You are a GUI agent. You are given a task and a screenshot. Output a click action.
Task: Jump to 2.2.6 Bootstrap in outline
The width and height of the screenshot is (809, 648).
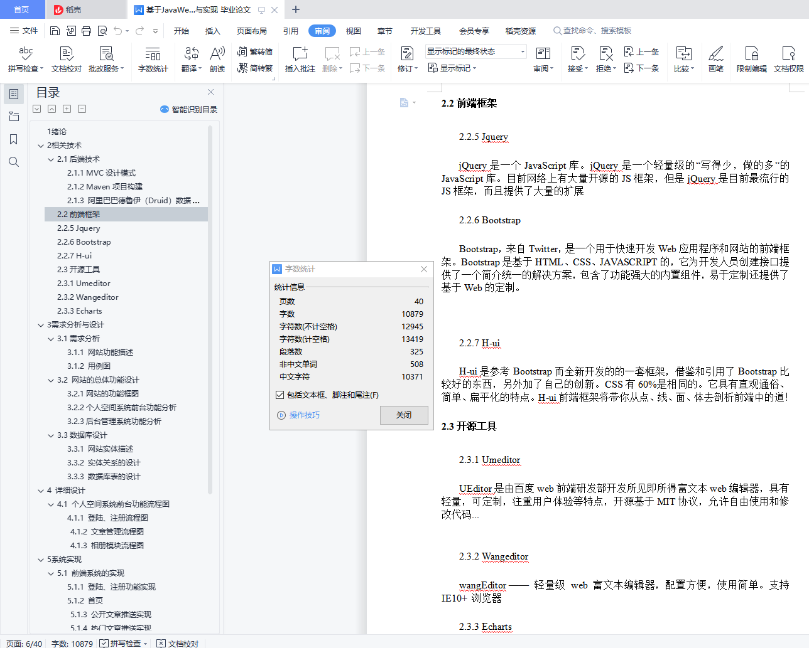[x=84, y=242]
